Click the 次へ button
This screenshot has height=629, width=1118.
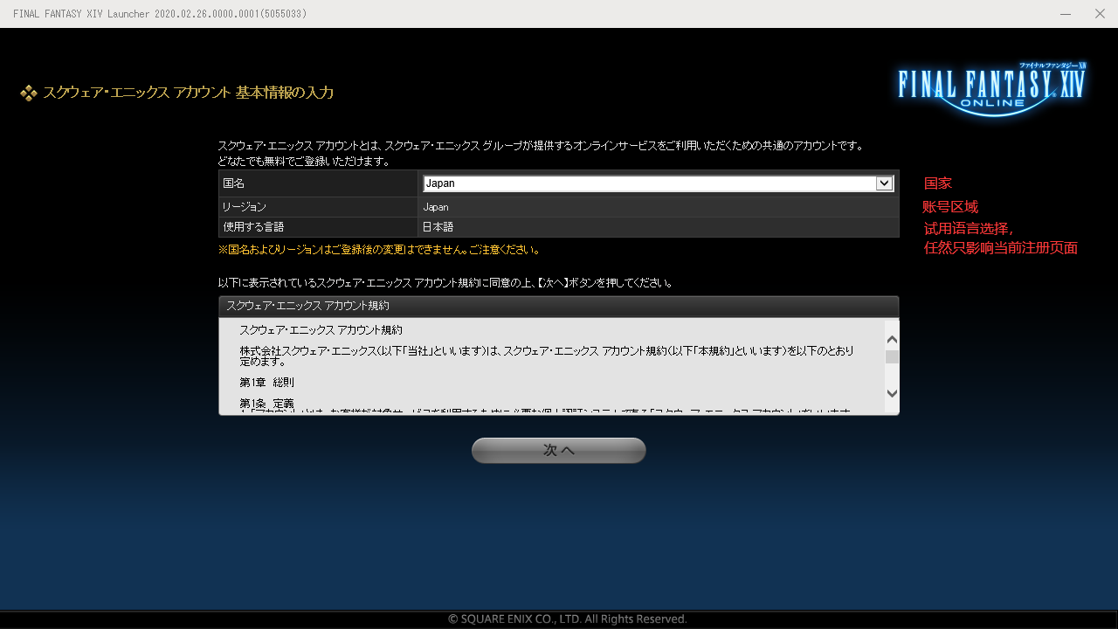click(x=559, y=450)
